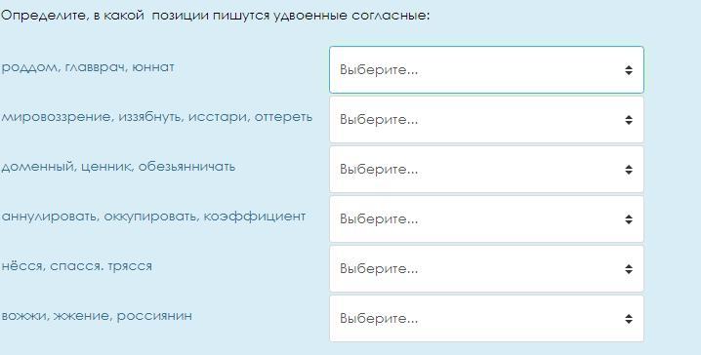The image size is (701, 355).
Task: Open the dropdown for 'аннулировать, оккупировать, коэффициент'
Action: (486, 218)
